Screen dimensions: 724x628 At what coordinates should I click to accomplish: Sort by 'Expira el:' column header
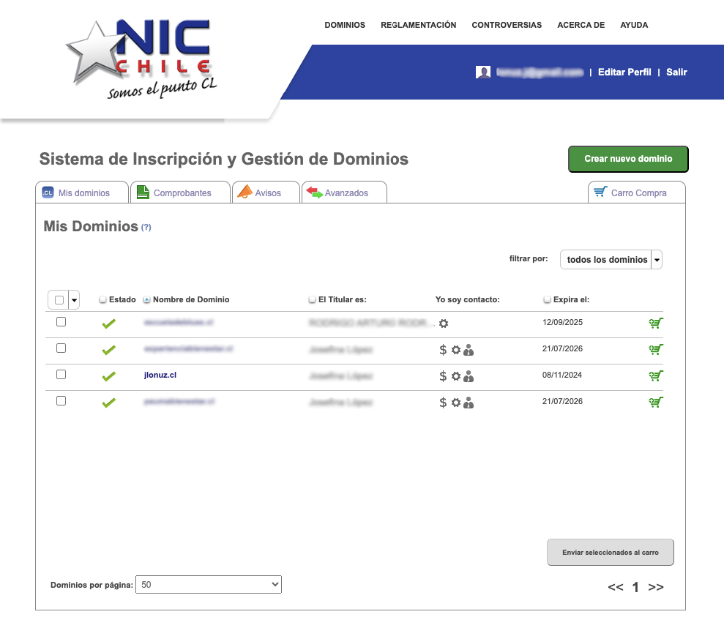tap(571, 299)
